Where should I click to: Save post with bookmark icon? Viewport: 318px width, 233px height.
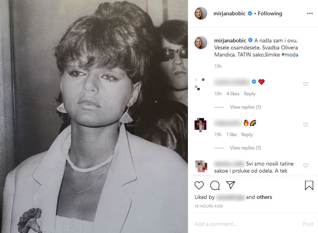point(309,185)
